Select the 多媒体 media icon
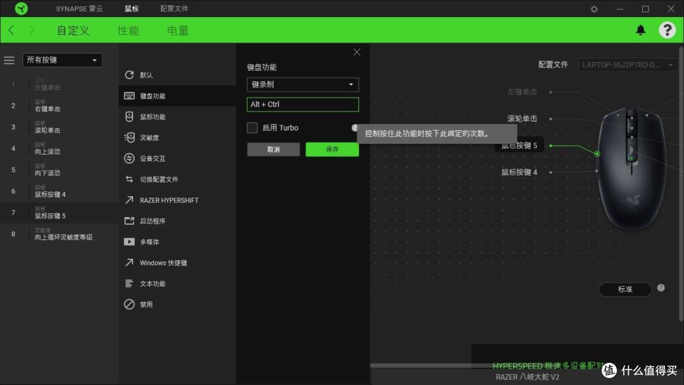The image size is (684, 385). [x=129, y=241]
